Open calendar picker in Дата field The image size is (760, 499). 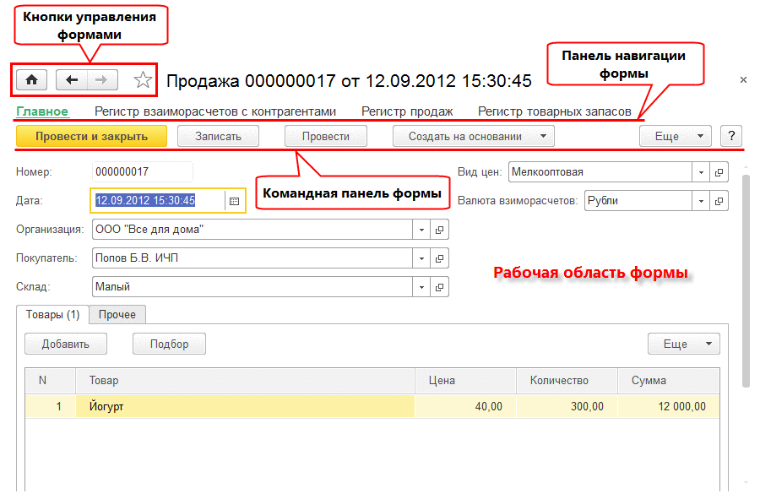(234, 201)
